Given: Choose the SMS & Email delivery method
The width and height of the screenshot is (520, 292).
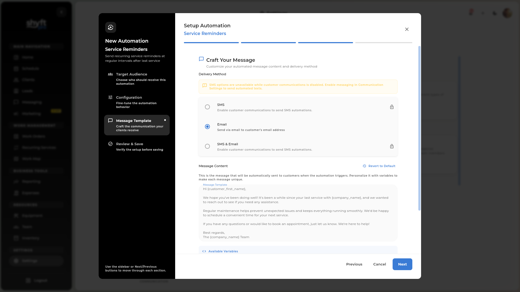Looking at the screenshot, I should point(207,146).
